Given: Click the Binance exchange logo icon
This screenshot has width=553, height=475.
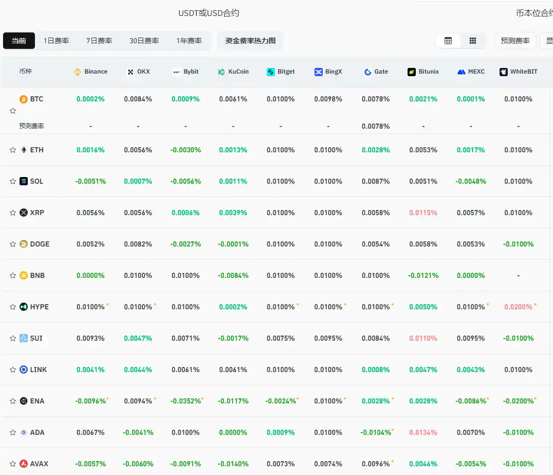Looking at the screenshot, I should tap(78, 72).
